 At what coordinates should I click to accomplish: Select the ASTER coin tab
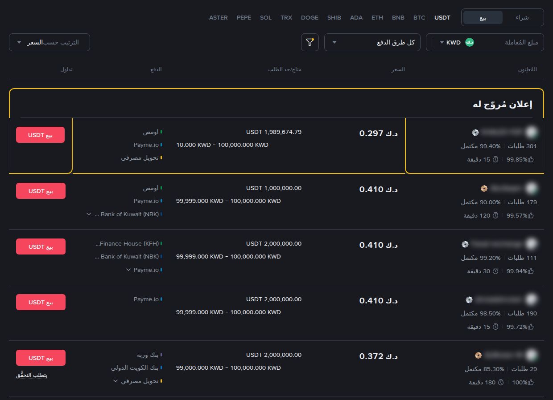click(x=219, y=17)
